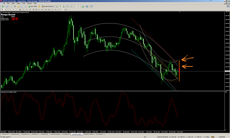This screenshot has height=138, width=230.
Task: Switch to the H1 timeframe
Action: click(x=52, y=10)
